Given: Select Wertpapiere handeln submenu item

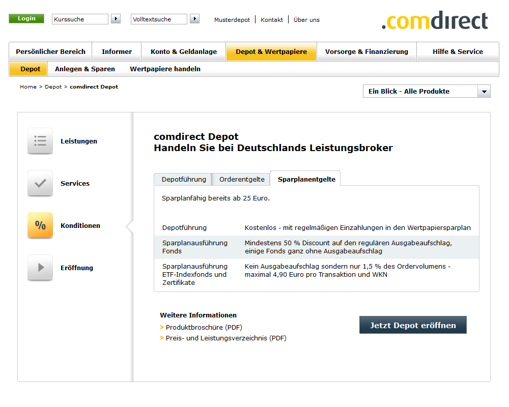Looking at the screenshot, I should tap(165, 69).
